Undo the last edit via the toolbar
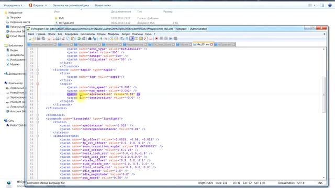The image size is (335, 188). [x=79, y=39]
